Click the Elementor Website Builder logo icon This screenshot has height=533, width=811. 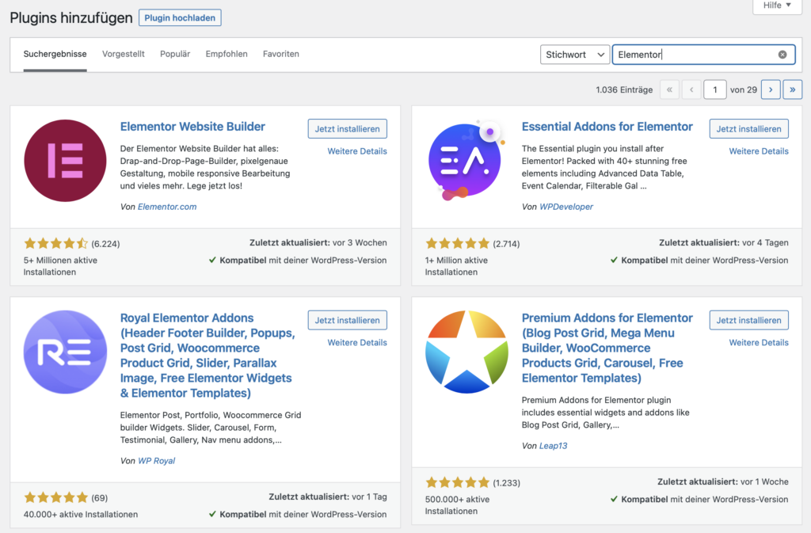(65, 161)
